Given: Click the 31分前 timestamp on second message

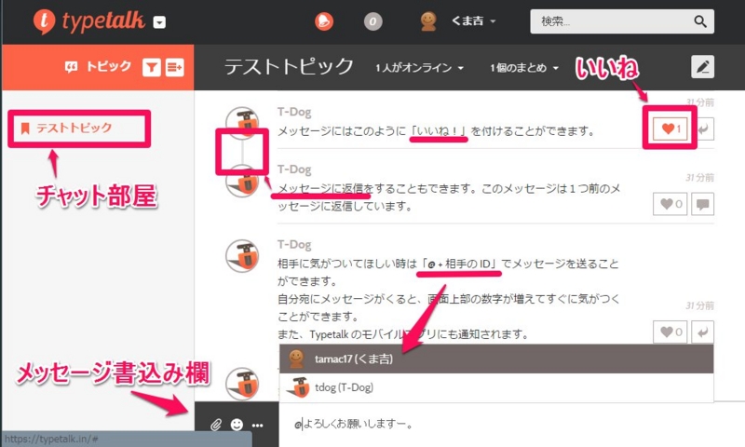Looking at the screenshot, I should [x=699, y=178].
